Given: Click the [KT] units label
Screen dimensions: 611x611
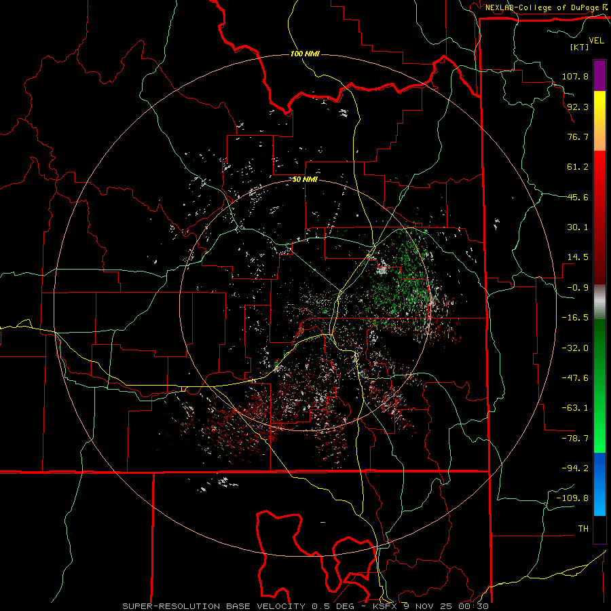Looking at the screenshot, I should click(x=580, y=47).
